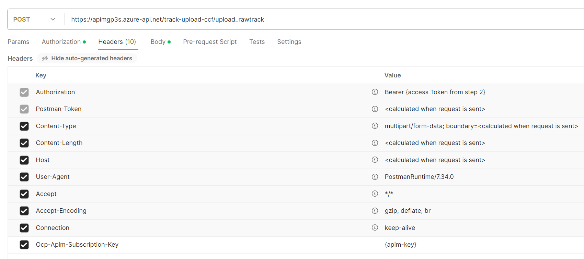Uncheck the Content-Type header checkbox
Screen dimensions: 584x259
pos(24,126)
